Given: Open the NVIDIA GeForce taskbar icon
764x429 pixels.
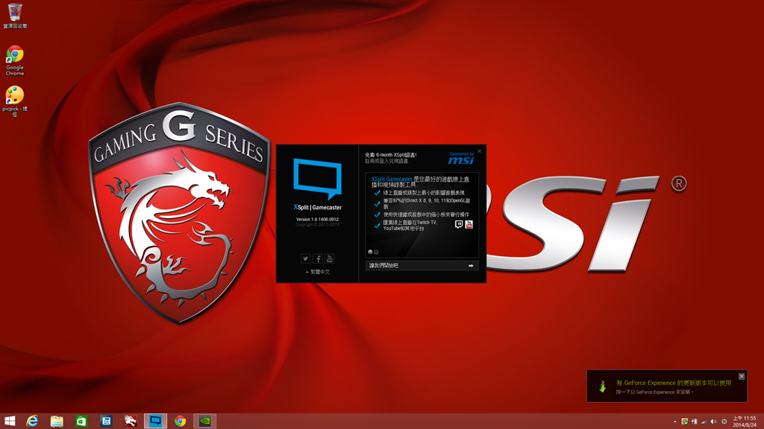Looking at the screenshot, I should 204,422.
